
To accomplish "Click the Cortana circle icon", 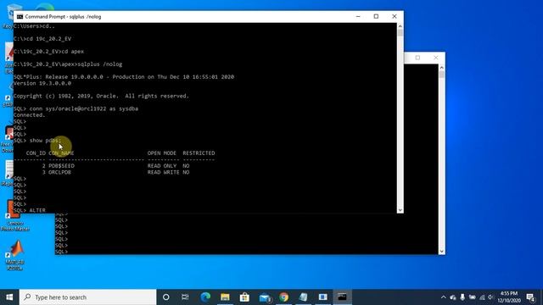I will click(166, 297).
